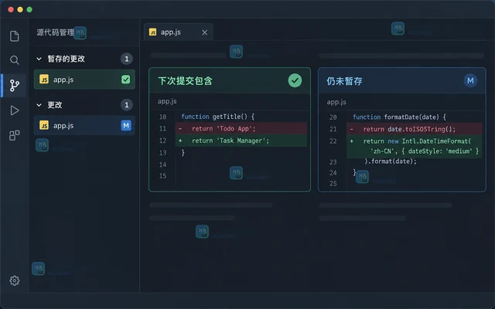The width and height of the screenshot is (495, 309).
Task: Click the green checkmark badge on 下次提交包含
Action: pyautogui.click(x=295, y=80)
